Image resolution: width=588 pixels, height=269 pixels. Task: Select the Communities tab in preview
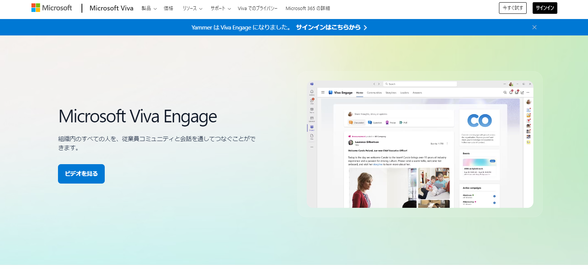click(374, 93)
